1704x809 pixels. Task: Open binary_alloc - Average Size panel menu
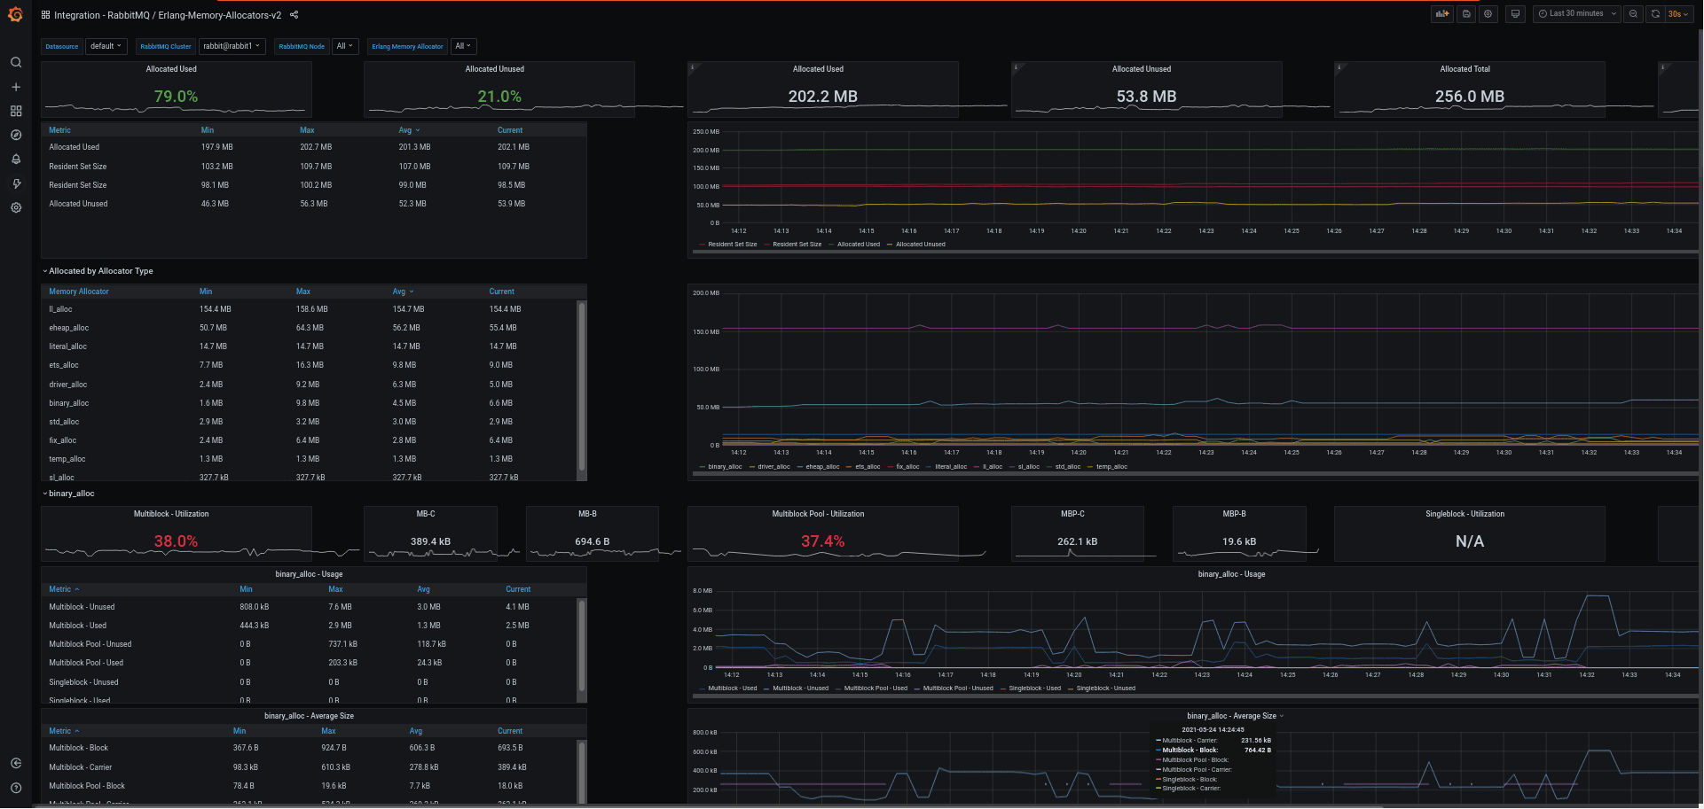point(1235,716)
